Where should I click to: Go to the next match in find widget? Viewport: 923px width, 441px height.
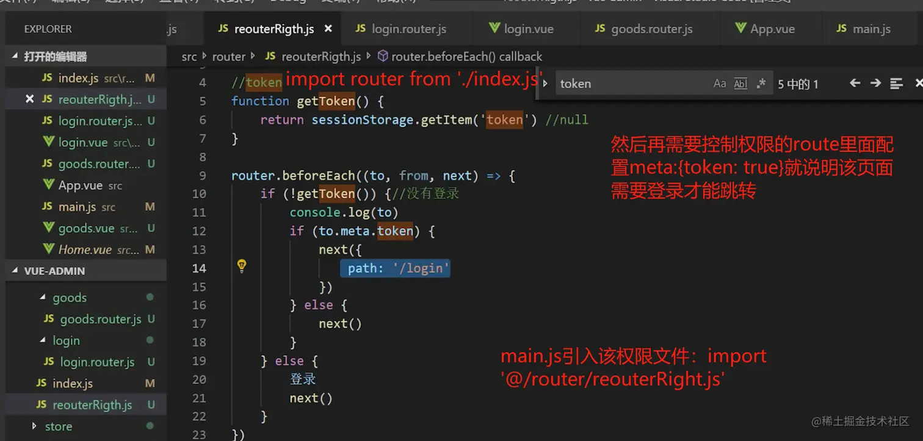pyautogui.click(x=875, y=84)
